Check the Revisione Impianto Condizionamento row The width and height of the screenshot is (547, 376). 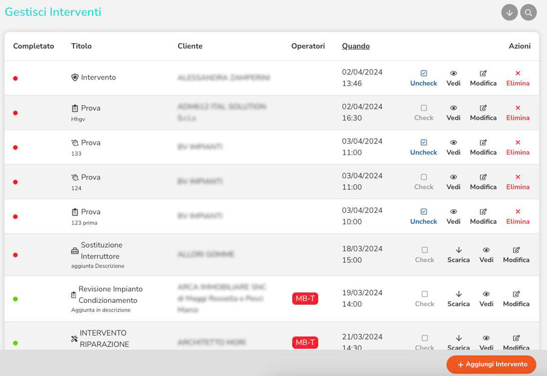tap(425, 299)
